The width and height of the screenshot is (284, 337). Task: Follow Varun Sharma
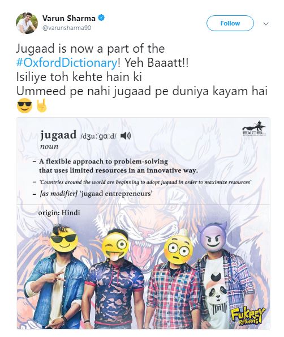230,23
